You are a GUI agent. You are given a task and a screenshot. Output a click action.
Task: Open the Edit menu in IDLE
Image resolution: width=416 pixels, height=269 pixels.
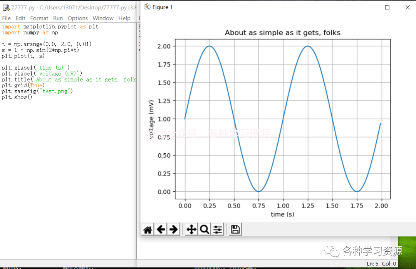20,18
